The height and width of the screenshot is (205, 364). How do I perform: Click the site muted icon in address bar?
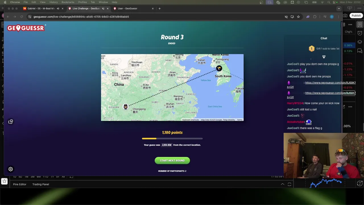(286, 17)
